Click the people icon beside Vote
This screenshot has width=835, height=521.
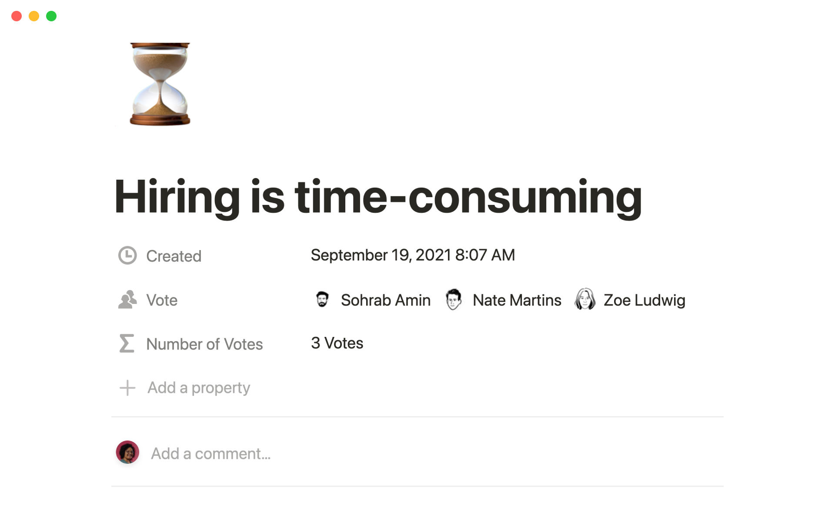click(127, 300)
